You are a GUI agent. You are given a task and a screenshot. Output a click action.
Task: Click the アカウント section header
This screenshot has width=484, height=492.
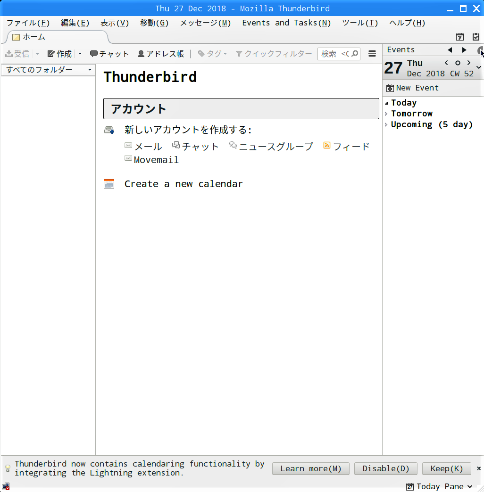(241, 108)
